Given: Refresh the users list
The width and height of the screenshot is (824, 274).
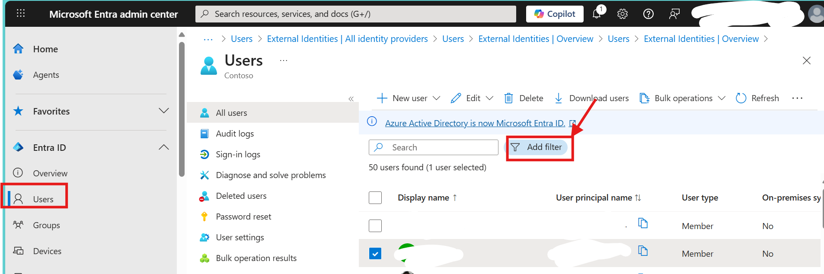Looking at the screenshot, I should coord(757,98).
